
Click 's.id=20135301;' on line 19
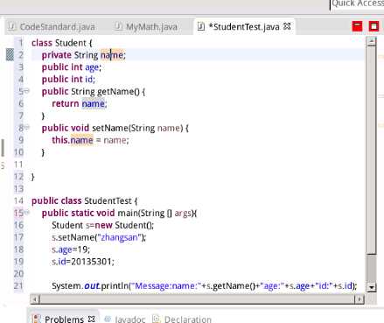coord(83,262)
